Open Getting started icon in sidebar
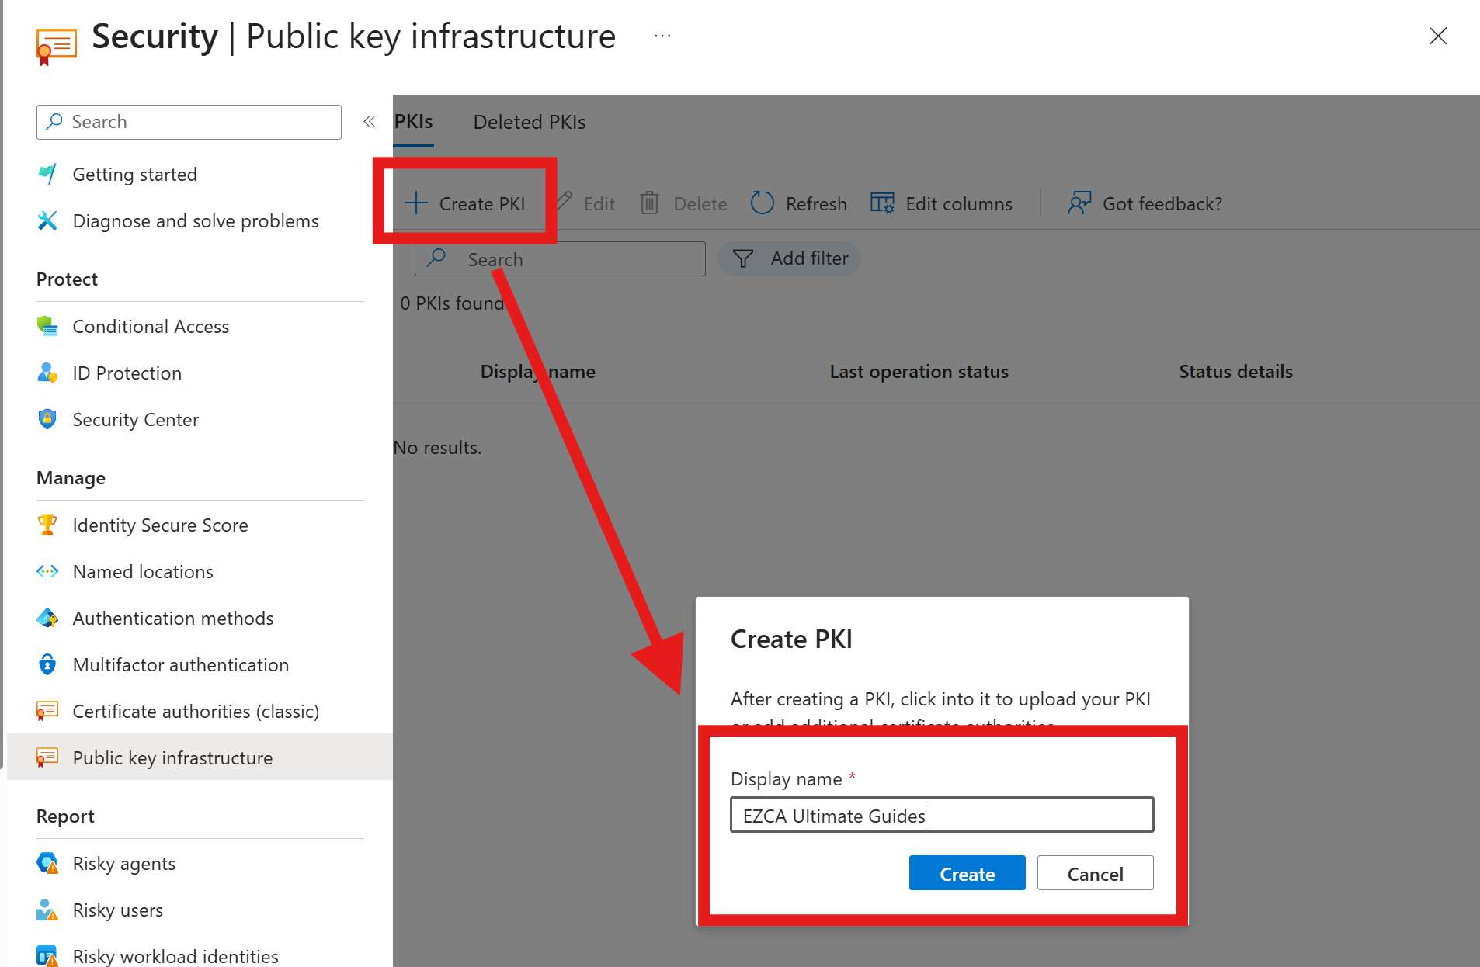 coord(47,174)
